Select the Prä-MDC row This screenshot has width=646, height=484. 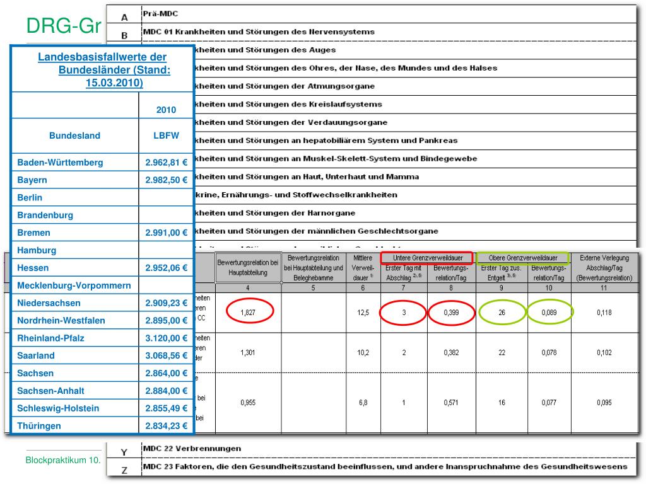point(372,14)
